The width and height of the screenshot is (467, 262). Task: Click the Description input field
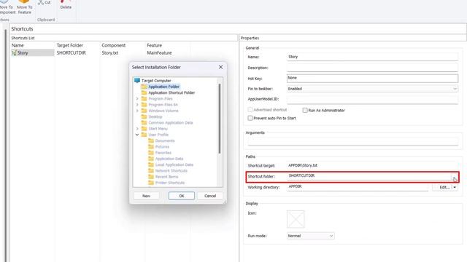[372, 68]
